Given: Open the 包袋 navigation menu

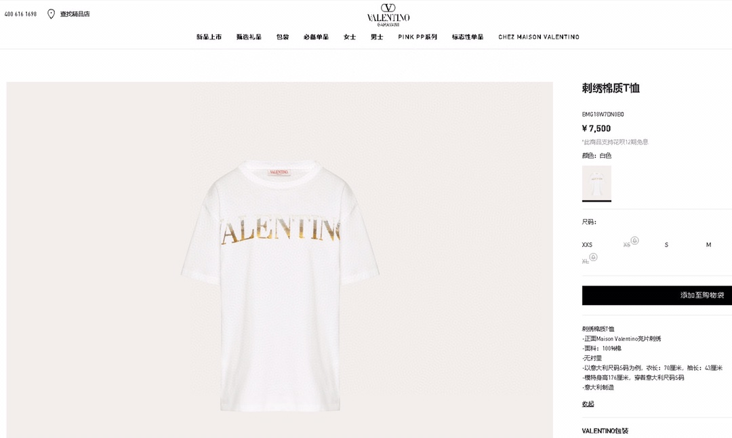Looking at the screenshot, I should [x=283, y=37].
